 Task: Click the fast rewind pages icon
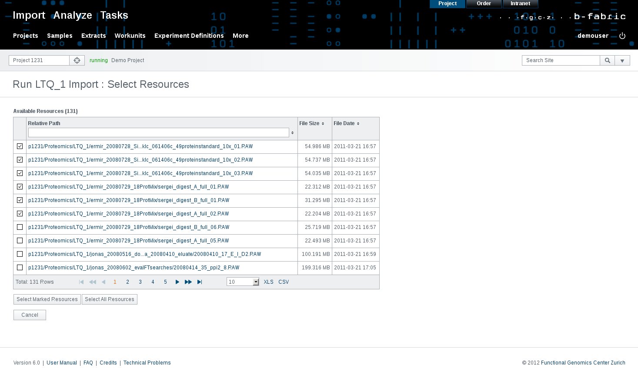pyautogui.click(x=93, y=282)
